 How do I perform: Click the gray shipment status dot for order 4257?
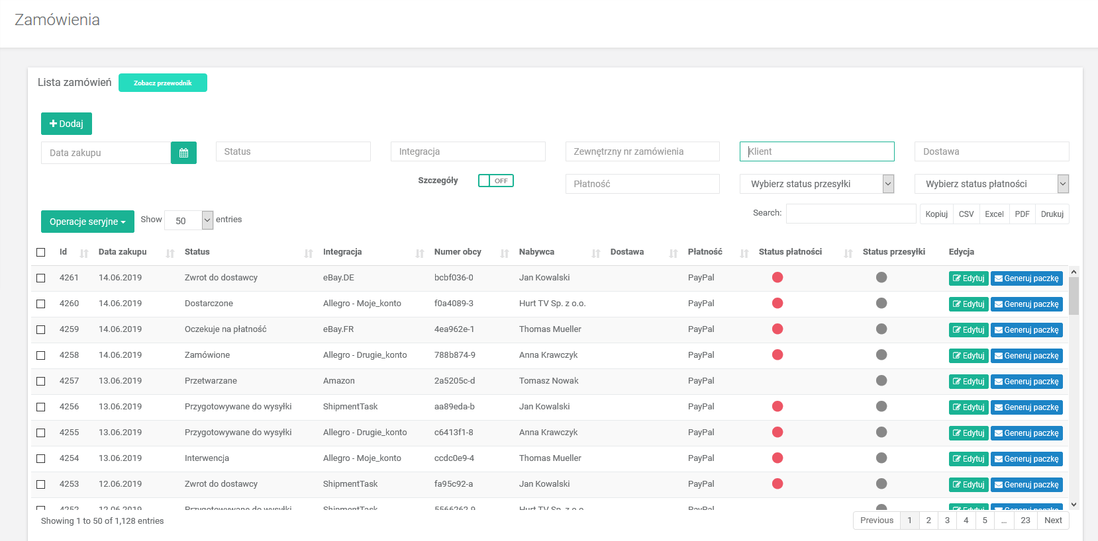[x=881, y=381]
